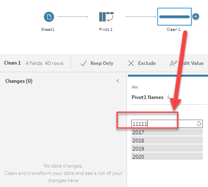Image resolution: width=208 pixels, height=187 pixels.
Task: Click the Edit Value option
Action: coord(192,63)
